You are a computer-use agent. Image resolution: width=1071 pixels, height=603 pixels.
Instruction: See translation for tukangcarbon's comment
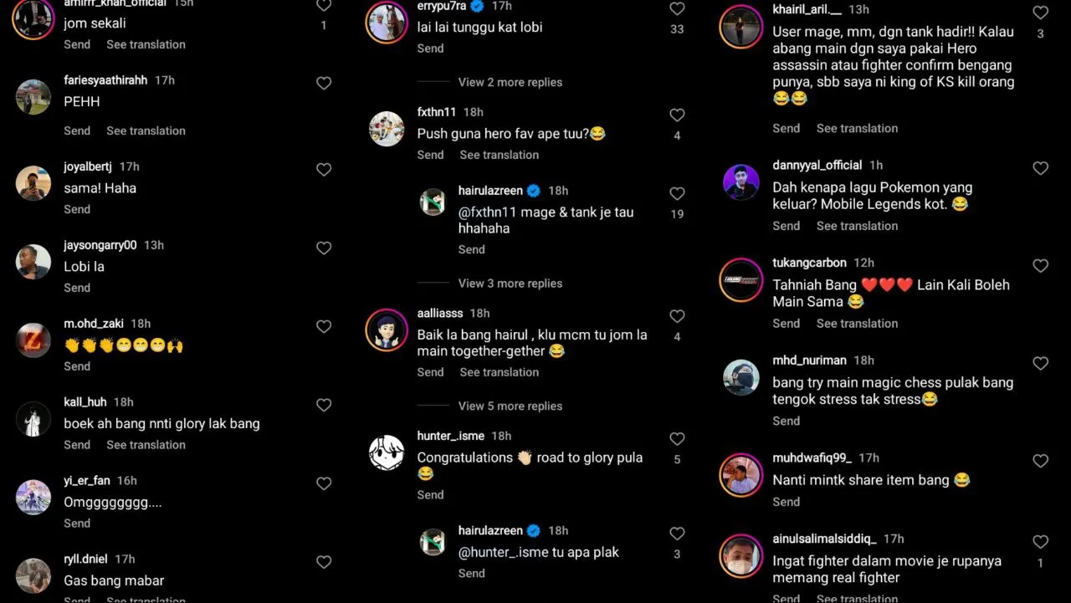tap(857, 324)
